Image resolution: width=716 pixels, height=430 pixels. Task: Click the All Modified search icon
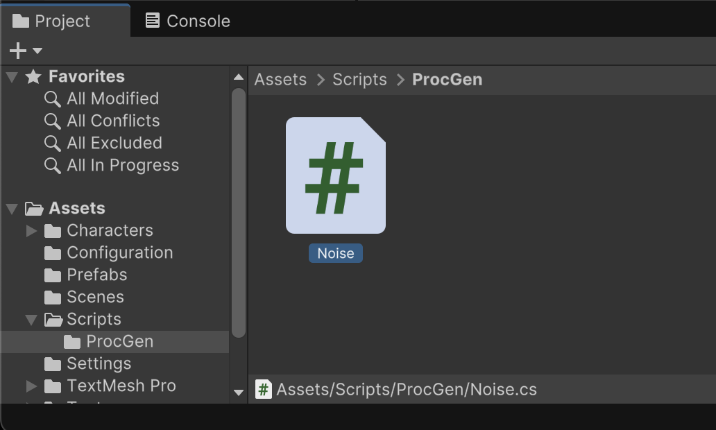coord(53,98)
